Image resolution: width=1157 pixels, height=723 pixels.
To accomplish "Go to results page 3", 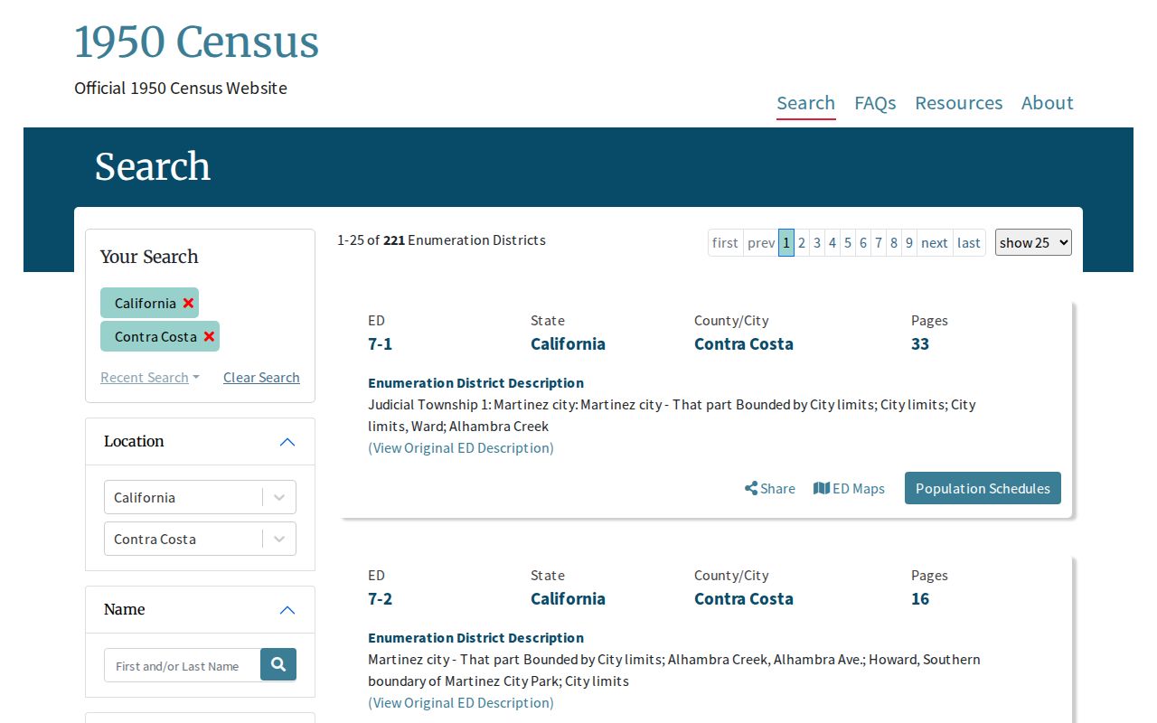I will pos(817,242).
